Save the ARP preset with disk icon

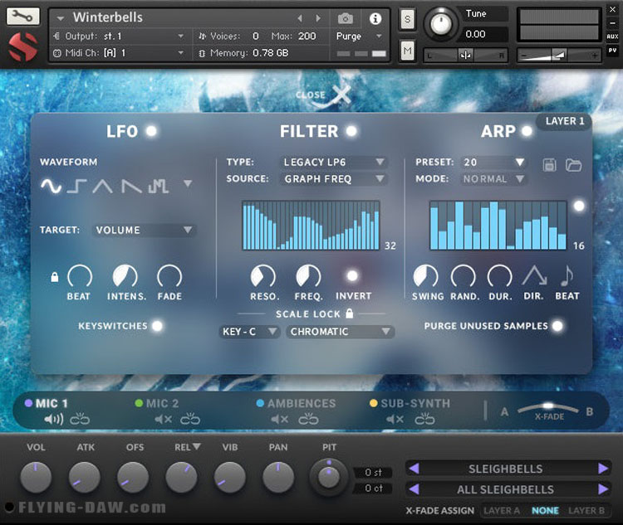pyautogui.click(x=550, y=165)
